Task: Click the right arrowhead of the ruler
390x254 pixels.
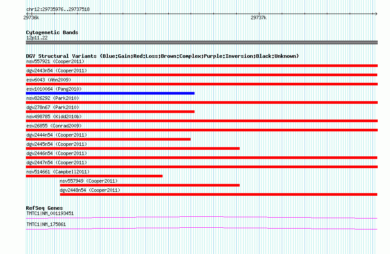Action: (376, 14)
